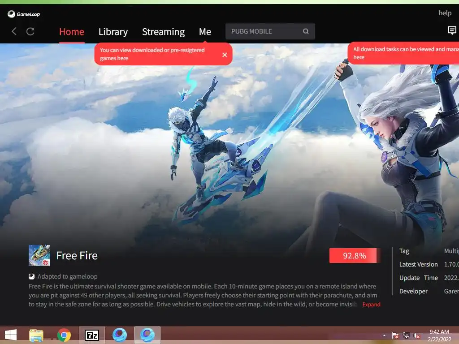Click the PUBG MOBILE search field
Image resolution: width=459 pixels, height=344 pixels.
pyautogui.click(x=270, y=31)
